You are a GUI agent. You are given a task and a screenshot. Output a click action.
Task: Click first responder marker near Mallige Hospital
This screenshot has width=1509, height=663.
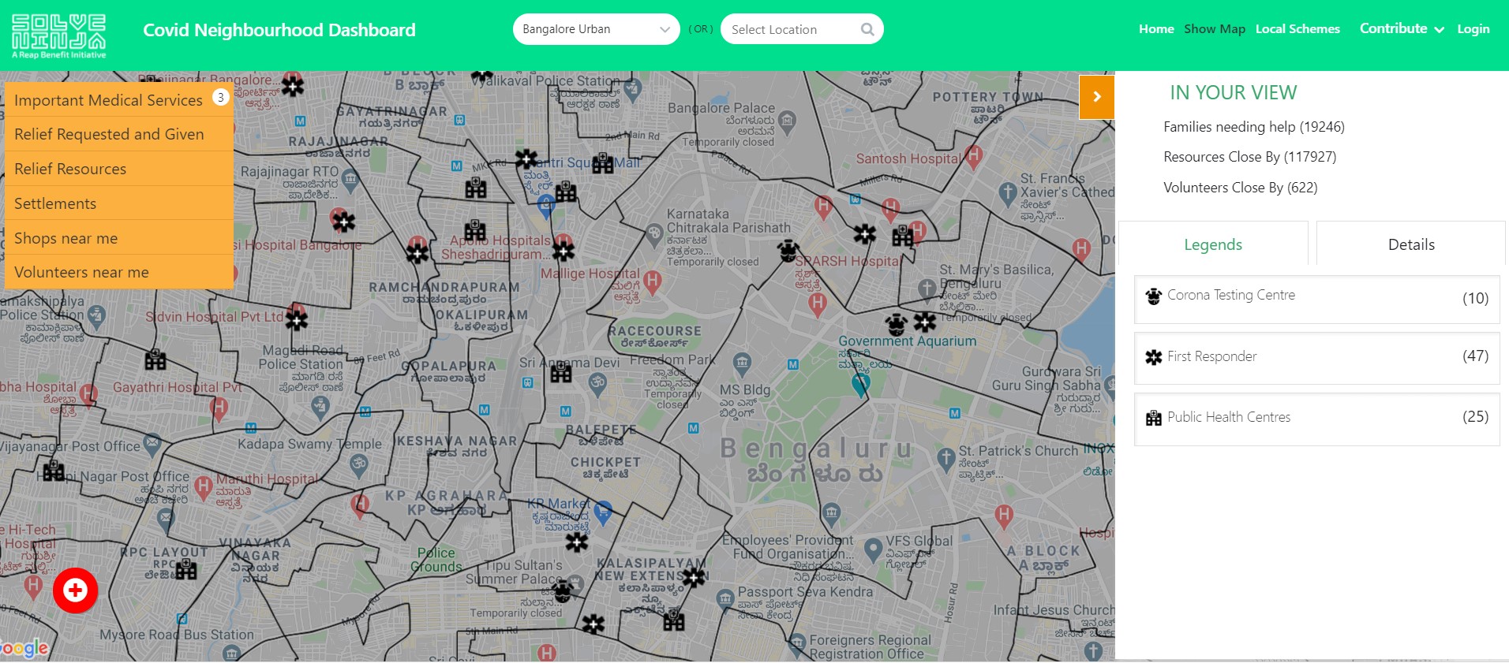(563, 251)
